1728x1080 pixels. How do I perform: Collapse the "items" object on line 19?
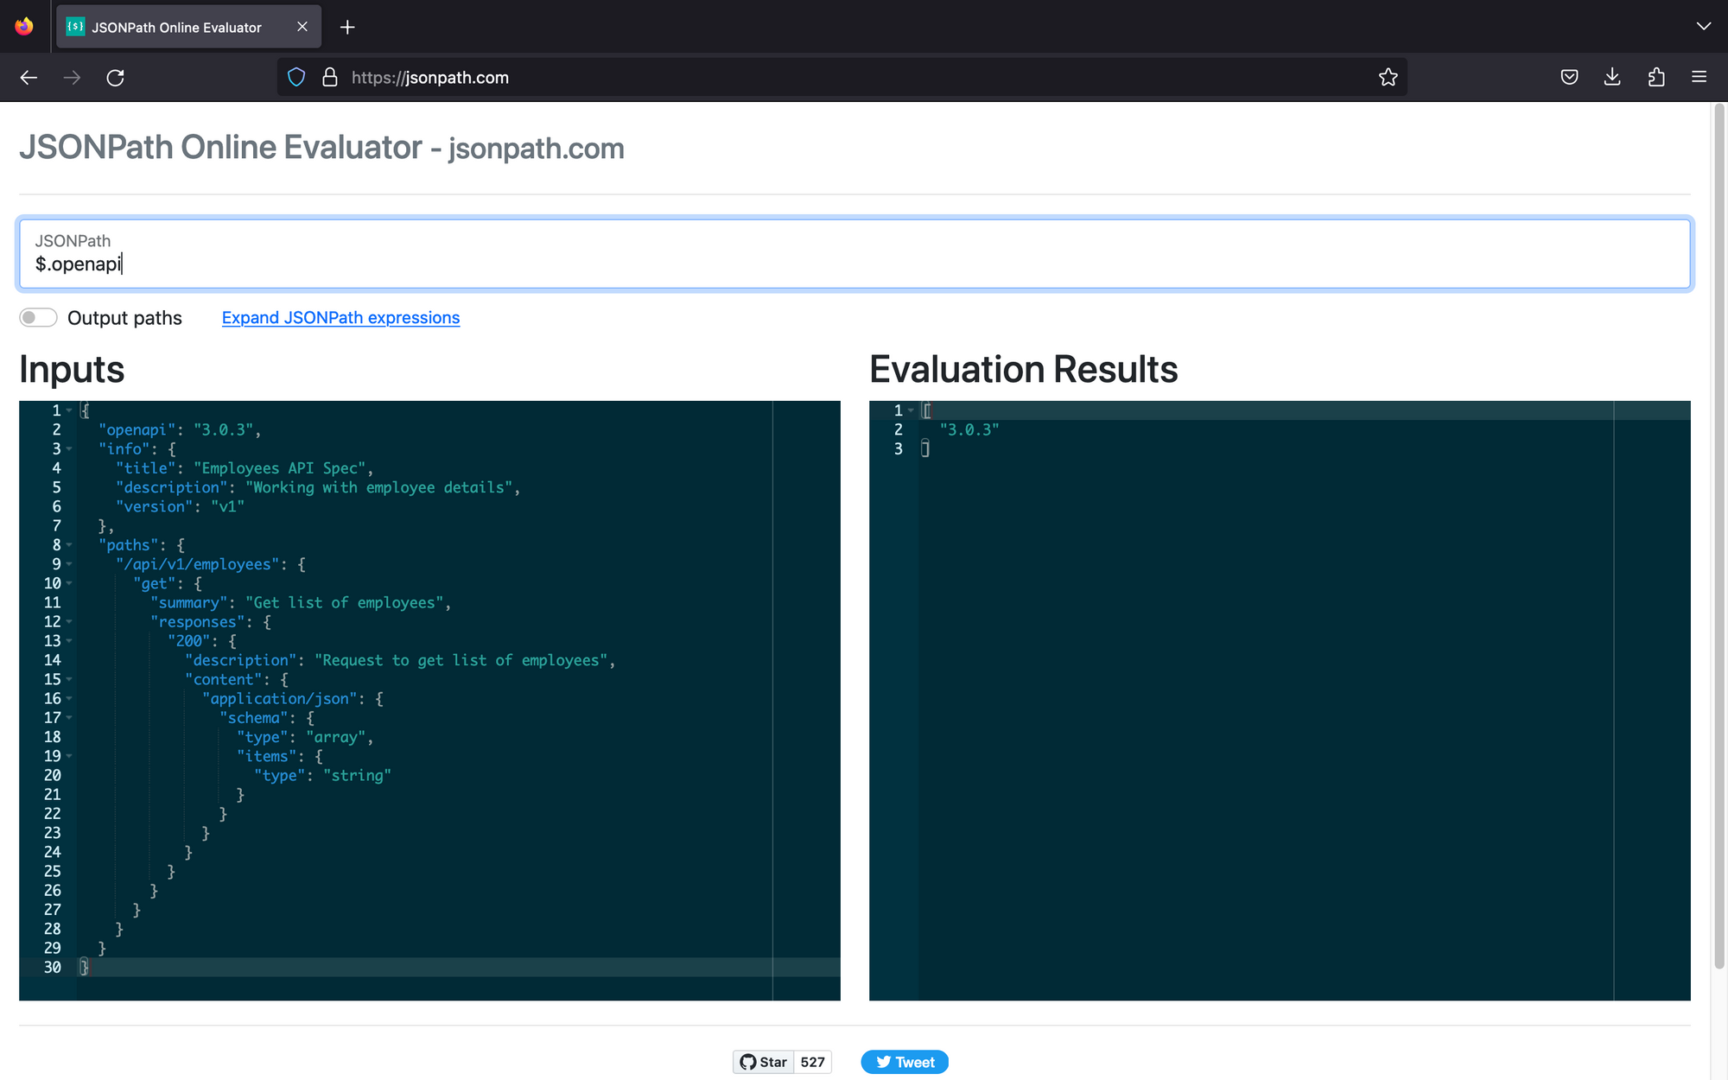[69, 756]
